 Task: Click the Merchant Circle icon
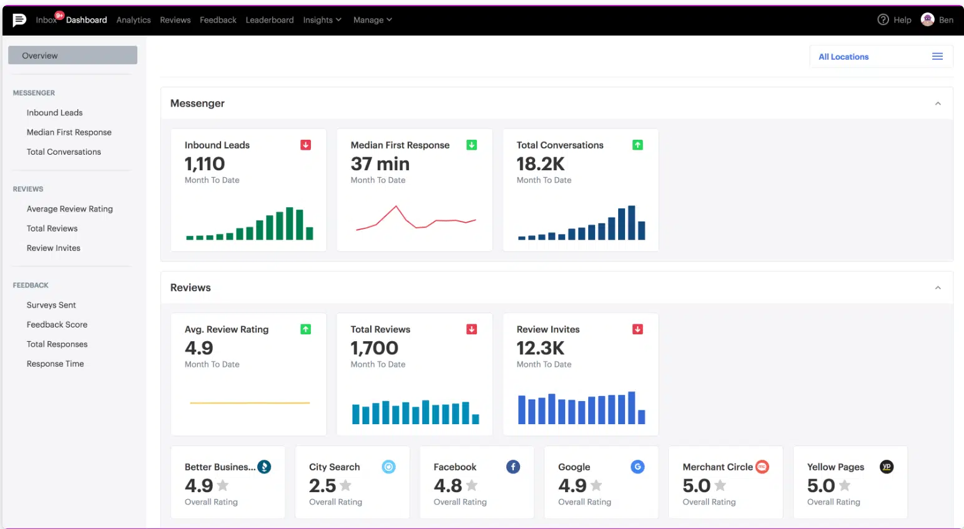763,466
